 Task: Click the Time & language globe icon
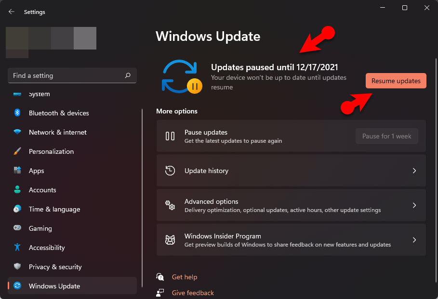click(x=17, y=209)
